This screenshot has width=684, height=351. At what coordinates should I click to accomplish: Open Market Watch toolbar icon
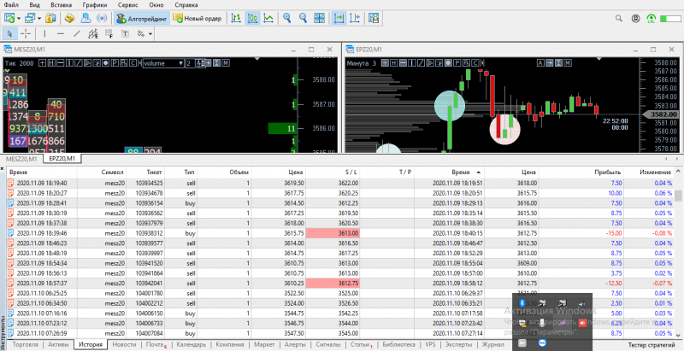51,18
